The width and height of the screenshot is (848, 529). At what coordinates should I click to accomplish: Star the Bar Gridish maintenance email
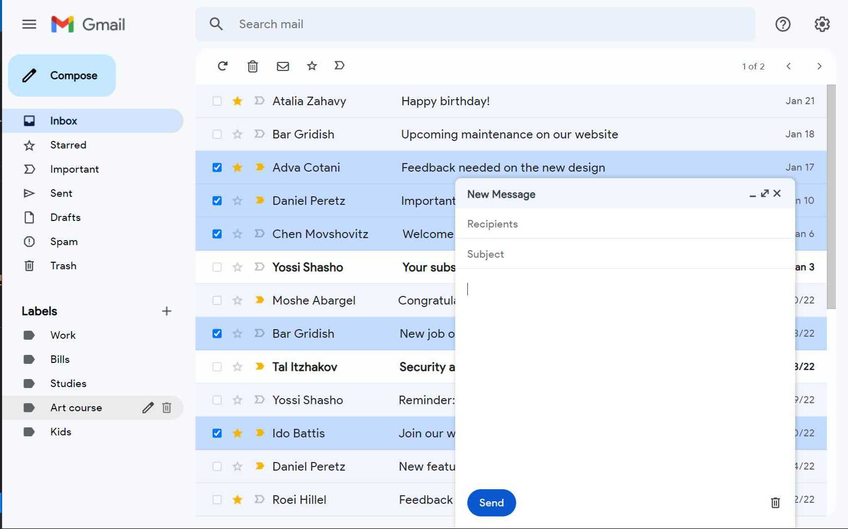click(x=237, y=134)
